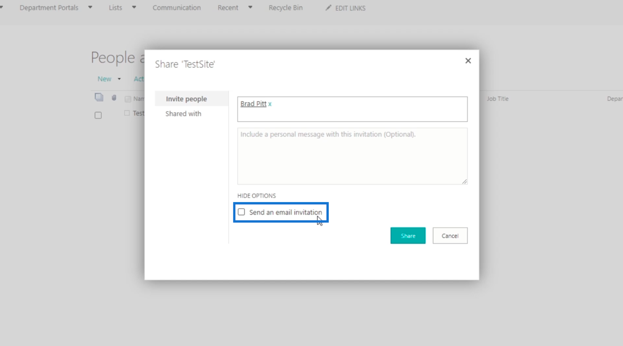Open the Recycle Bin link
Screen dimensions: 623x346
pyautogui.click(x=285, y=8)
